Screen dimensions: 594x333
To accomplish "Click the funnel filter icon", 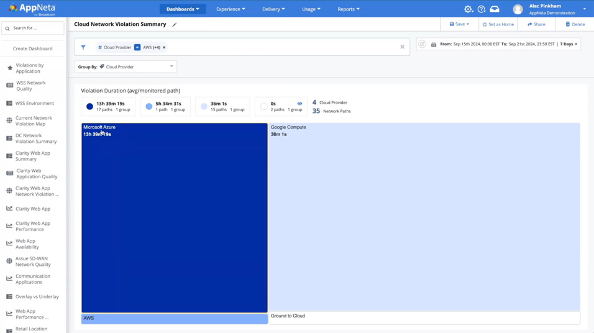I will click(83, 47).
